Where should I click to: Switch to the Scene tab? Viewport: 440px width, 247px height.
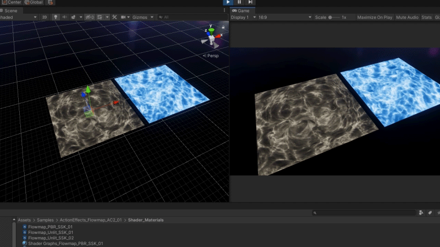point(11,10)
